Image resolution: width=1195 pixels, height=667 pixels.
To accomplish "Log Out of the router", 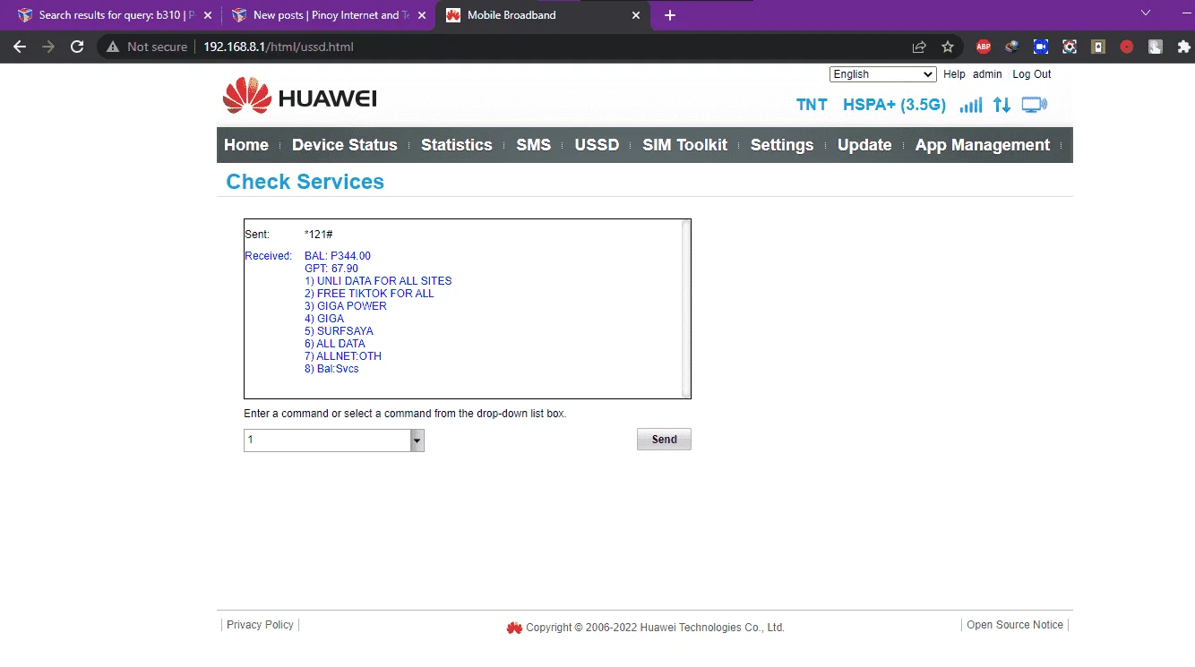I will click(x=1032, y=74).
